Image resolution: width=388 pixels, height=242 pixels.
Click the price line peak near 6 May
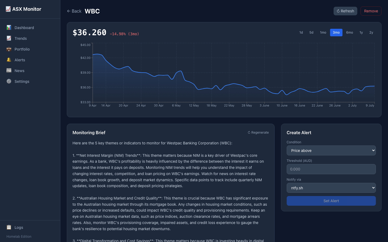[181, 71]
